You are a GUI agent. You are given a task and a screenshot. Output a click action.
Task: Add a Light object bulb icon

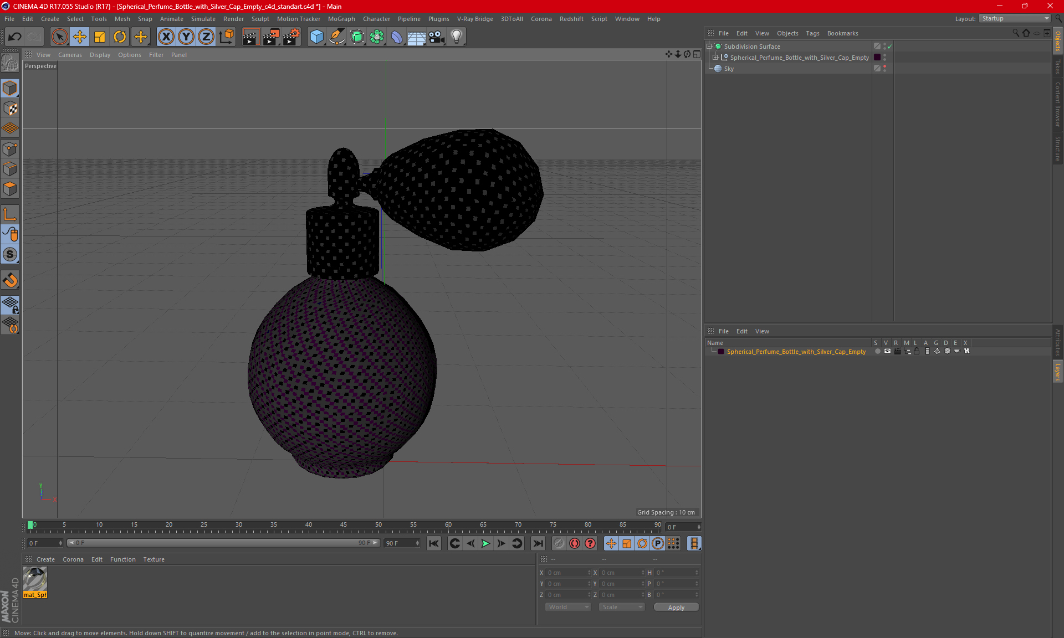(x=457, y=37)
